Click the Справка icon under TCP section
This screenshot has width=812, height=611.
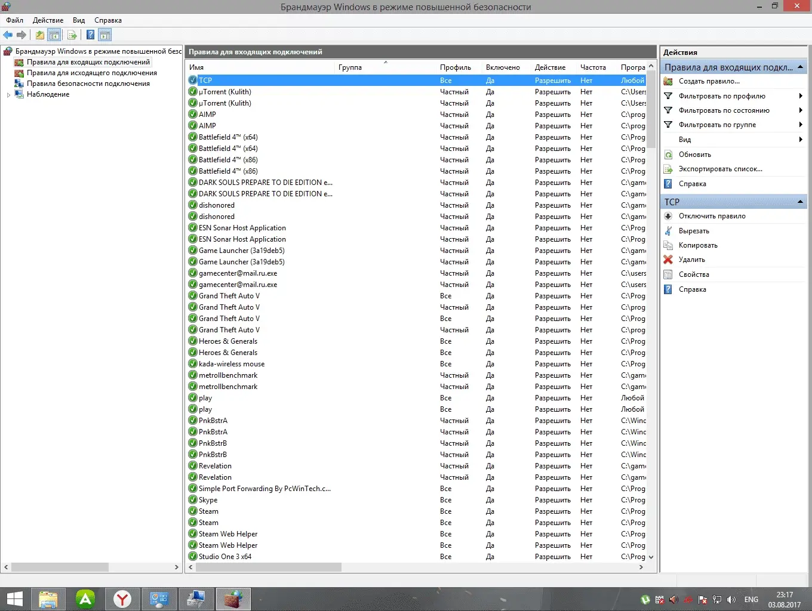(x=668, y=289)
